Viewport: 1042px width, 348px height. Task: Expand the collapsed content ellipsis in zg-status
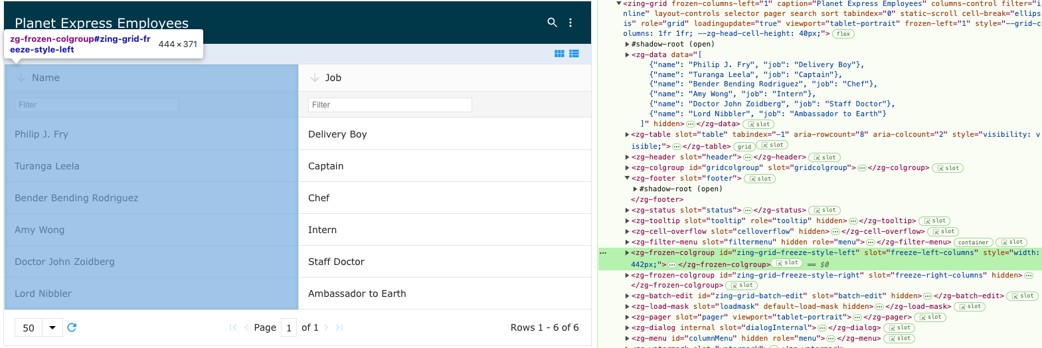pos(747,211)
